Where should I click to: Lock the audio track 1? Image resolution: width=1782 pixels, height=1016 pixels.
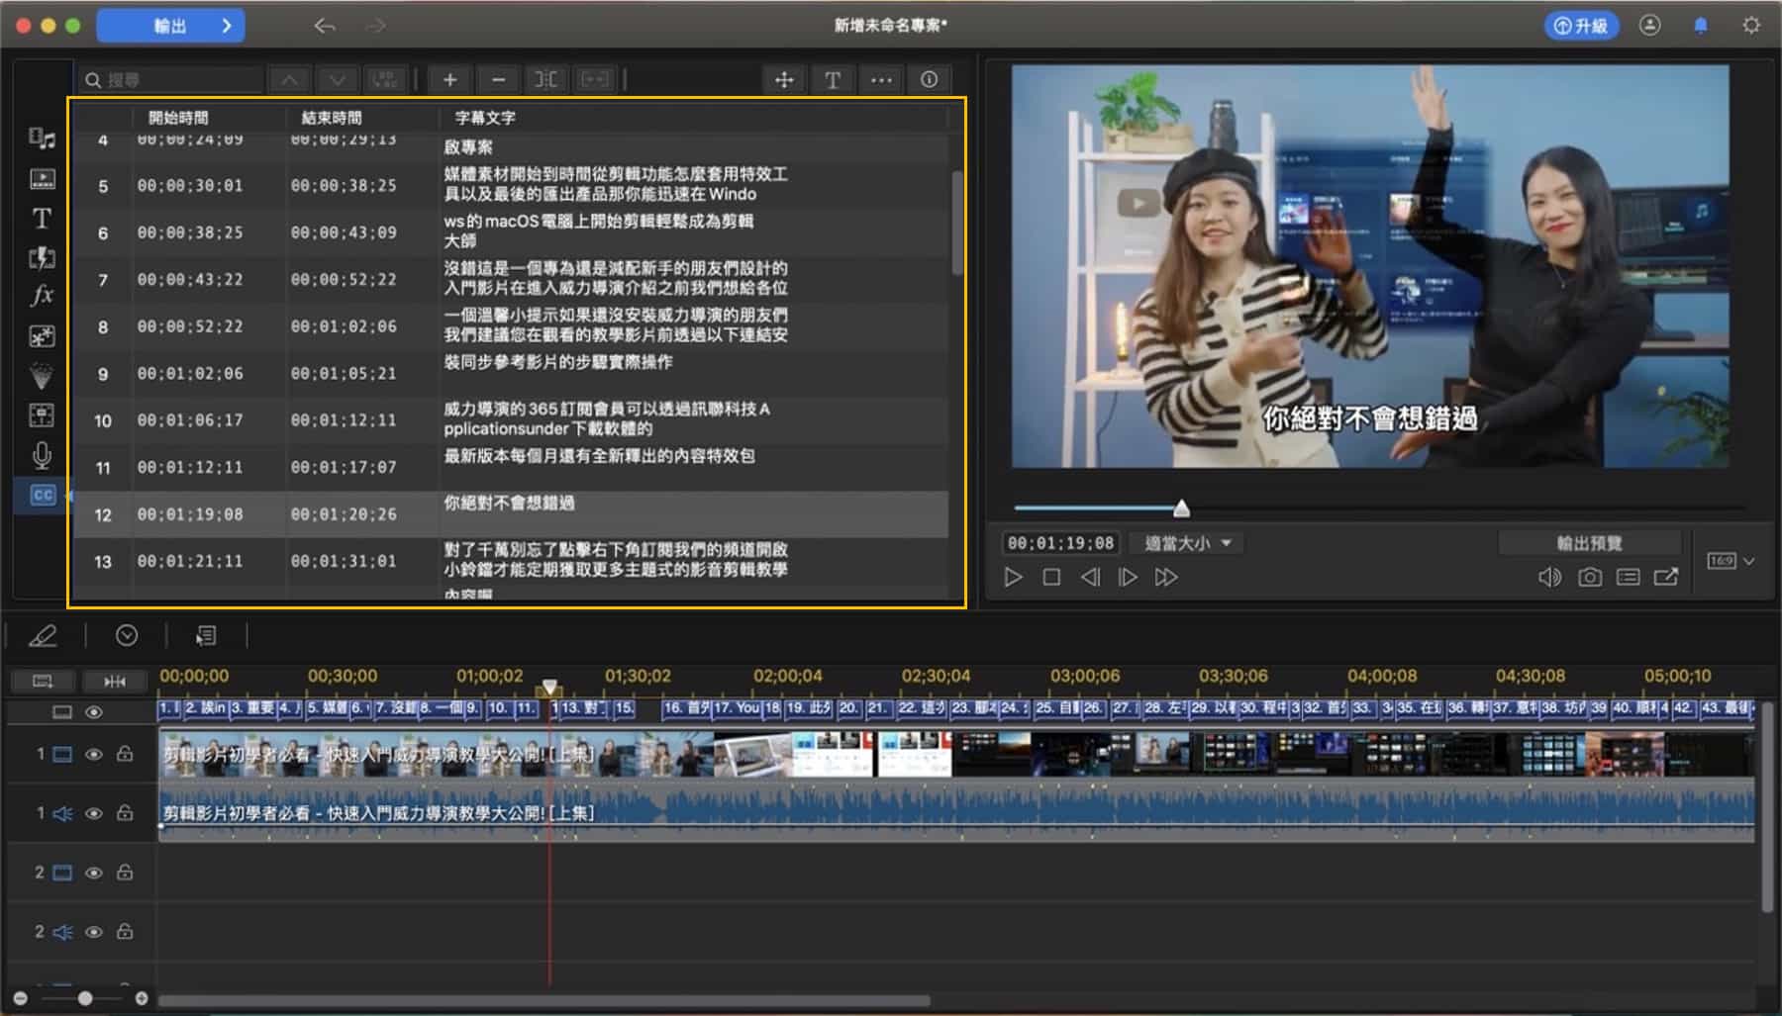pos(125,813)
